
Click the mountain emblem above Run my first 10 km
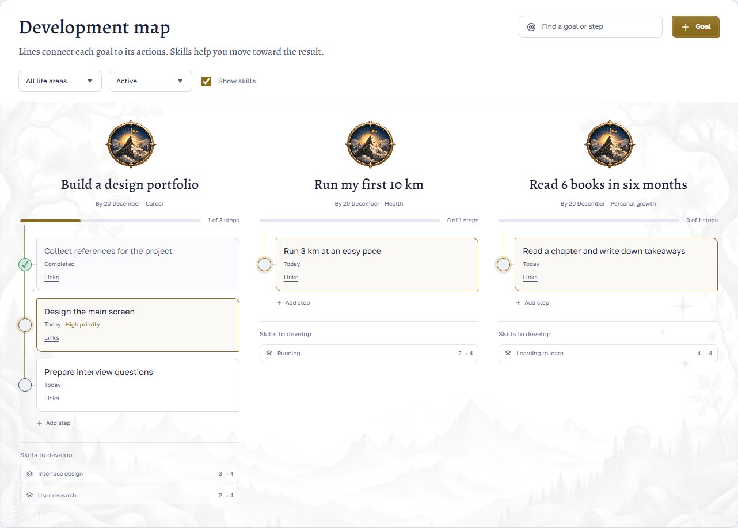click(370, 145)
